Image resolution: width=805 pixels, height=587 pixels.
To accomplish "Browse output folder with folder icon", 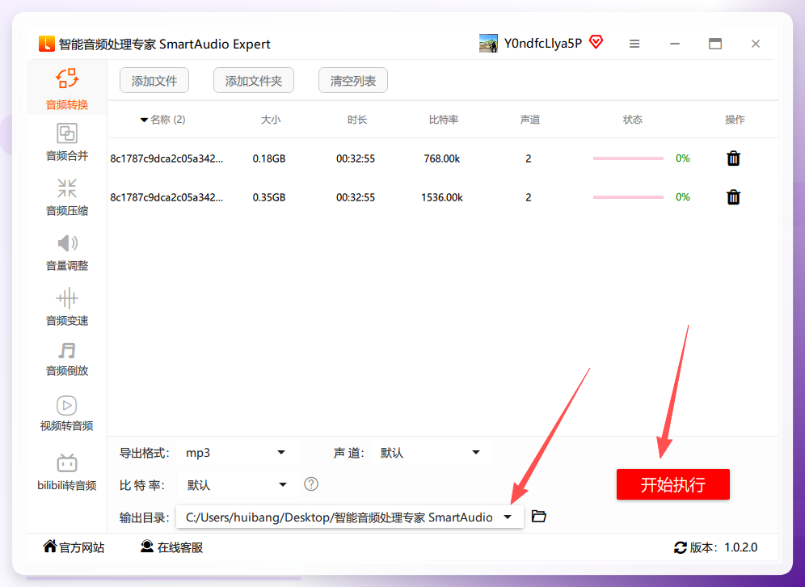I will [x=538, y=516].
